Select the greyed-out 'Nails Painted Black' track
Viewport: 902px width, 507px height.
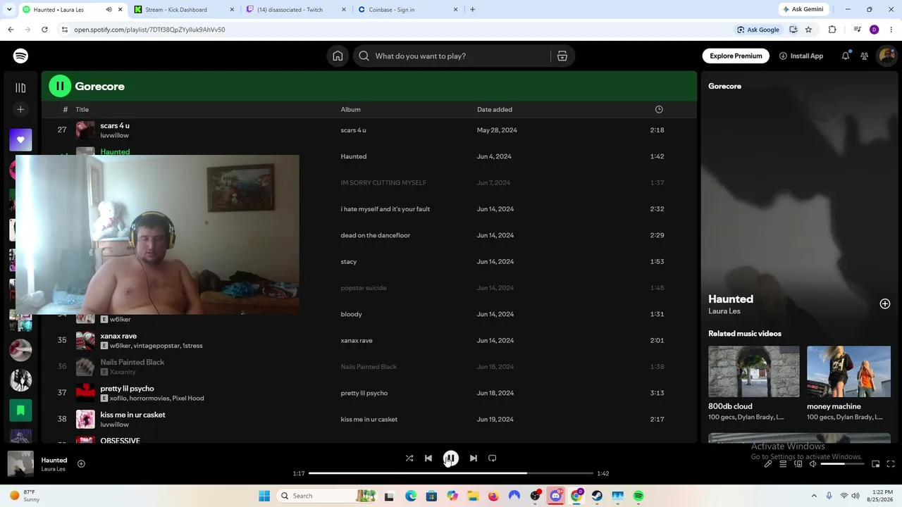[132, 362]
